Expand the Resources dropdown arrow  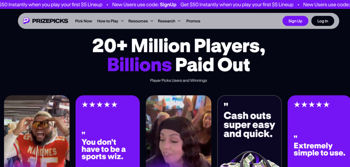point(152,21)
